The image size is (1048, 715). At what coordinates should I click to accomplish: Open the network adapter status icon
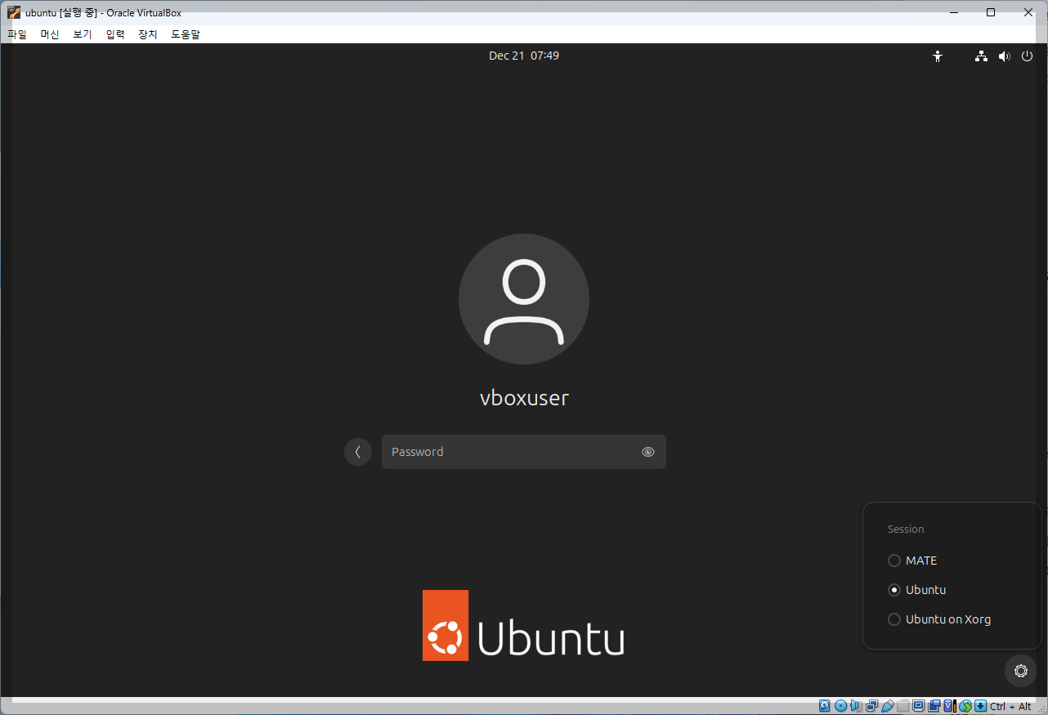(871, 706)
